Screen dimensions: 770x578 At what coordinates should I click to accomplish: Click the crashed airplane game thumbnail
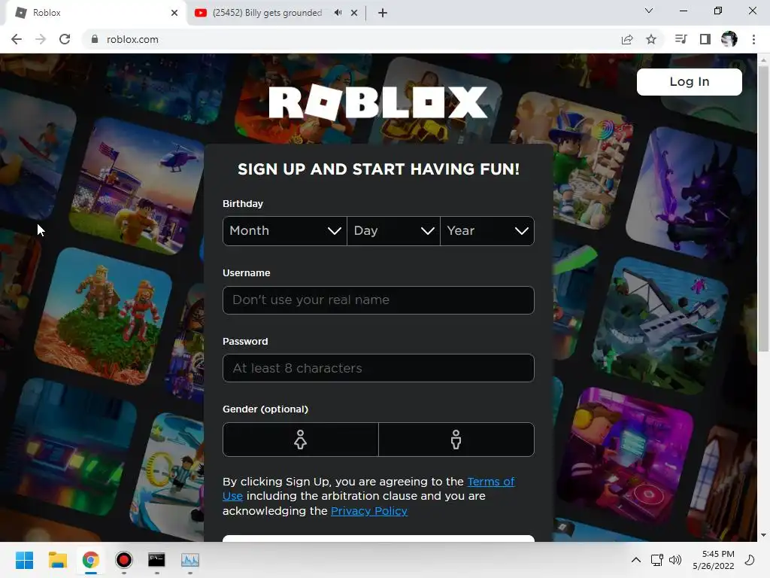click(660, 324)
